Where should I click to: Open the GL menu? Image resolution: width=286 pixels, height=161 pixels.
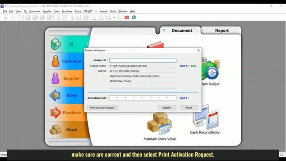coord(25,11)
